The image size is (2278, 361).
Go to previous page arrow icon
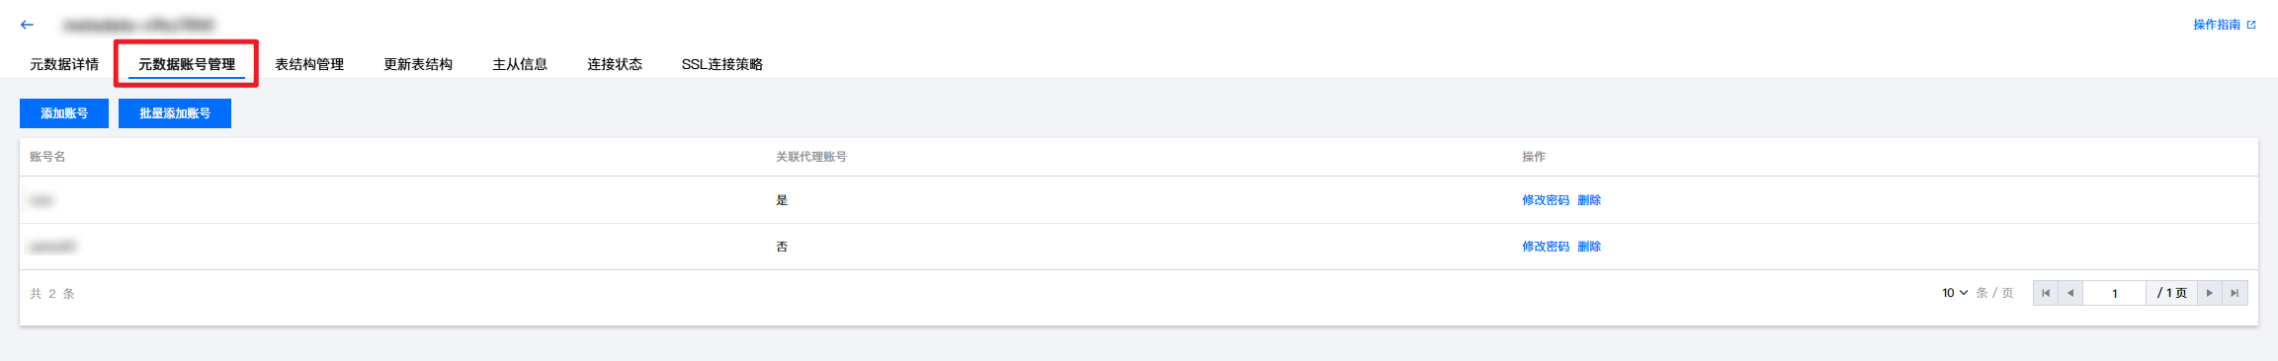coord(2070,293)
